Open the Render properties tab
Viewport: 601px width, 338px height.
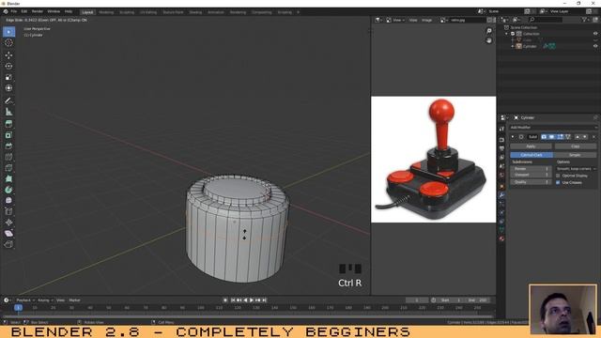click(x=501, y=140)
